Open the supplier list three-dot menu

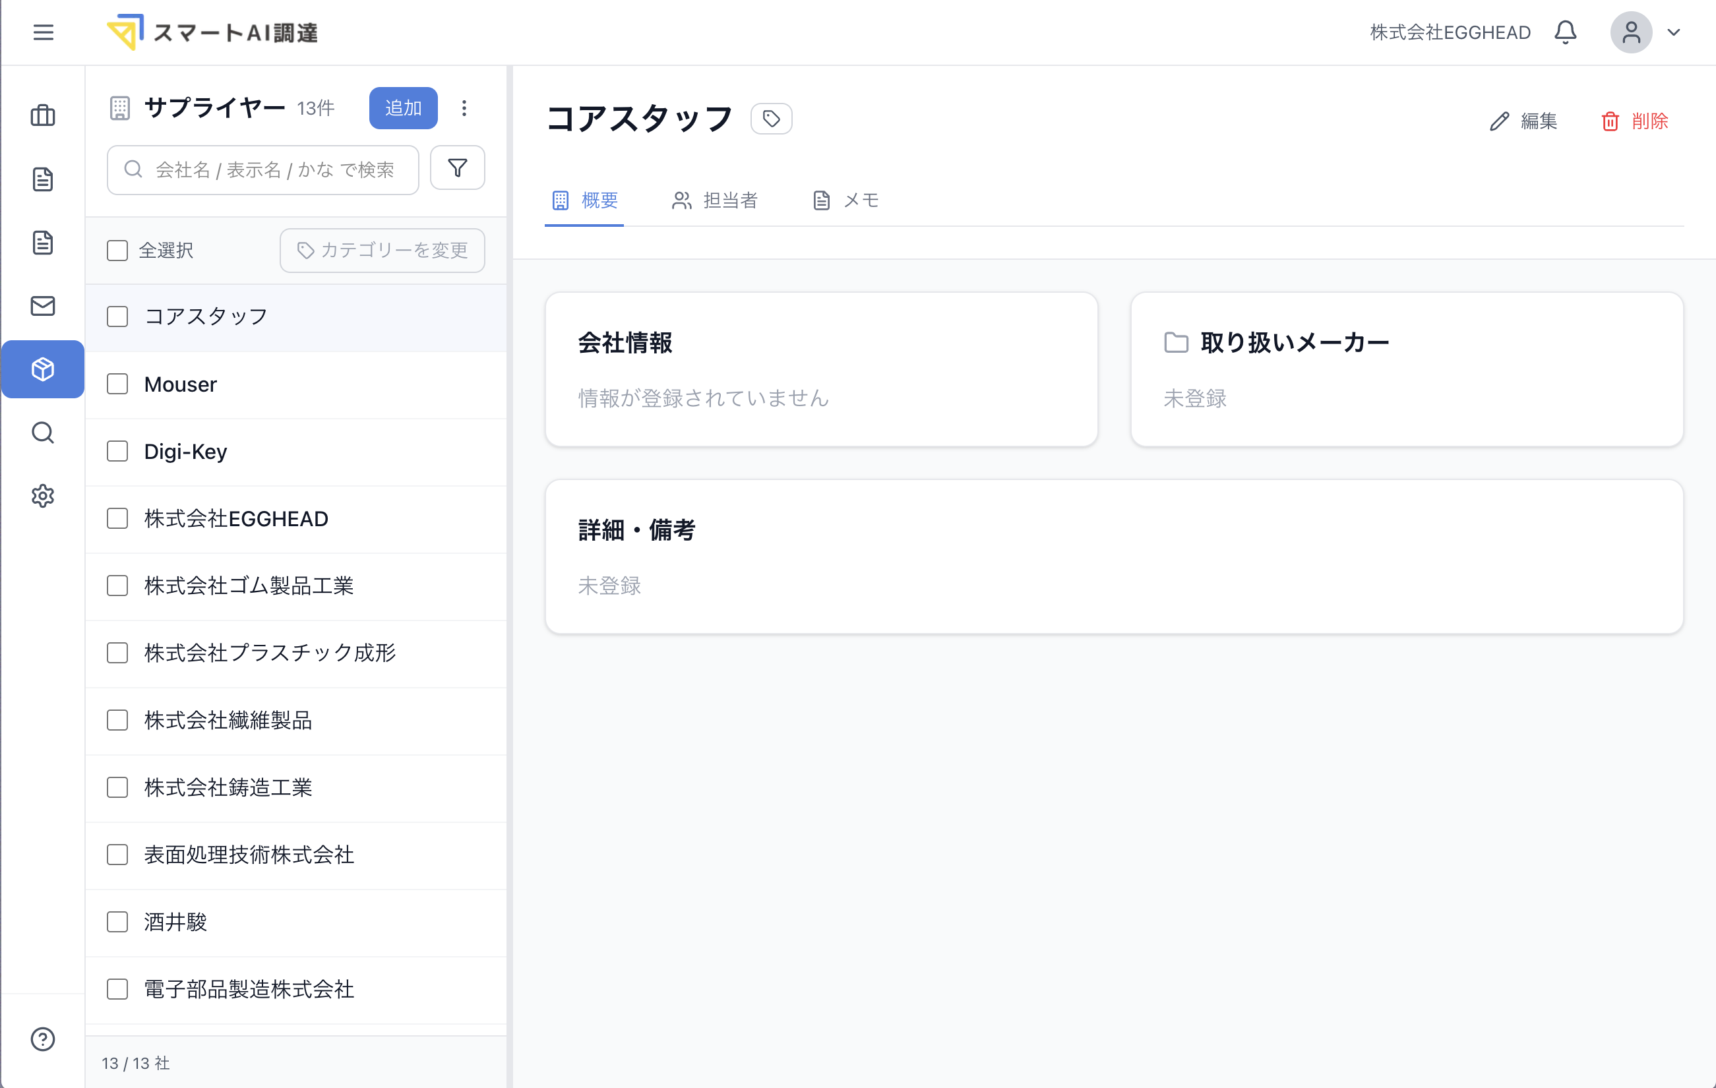(464, 107)
